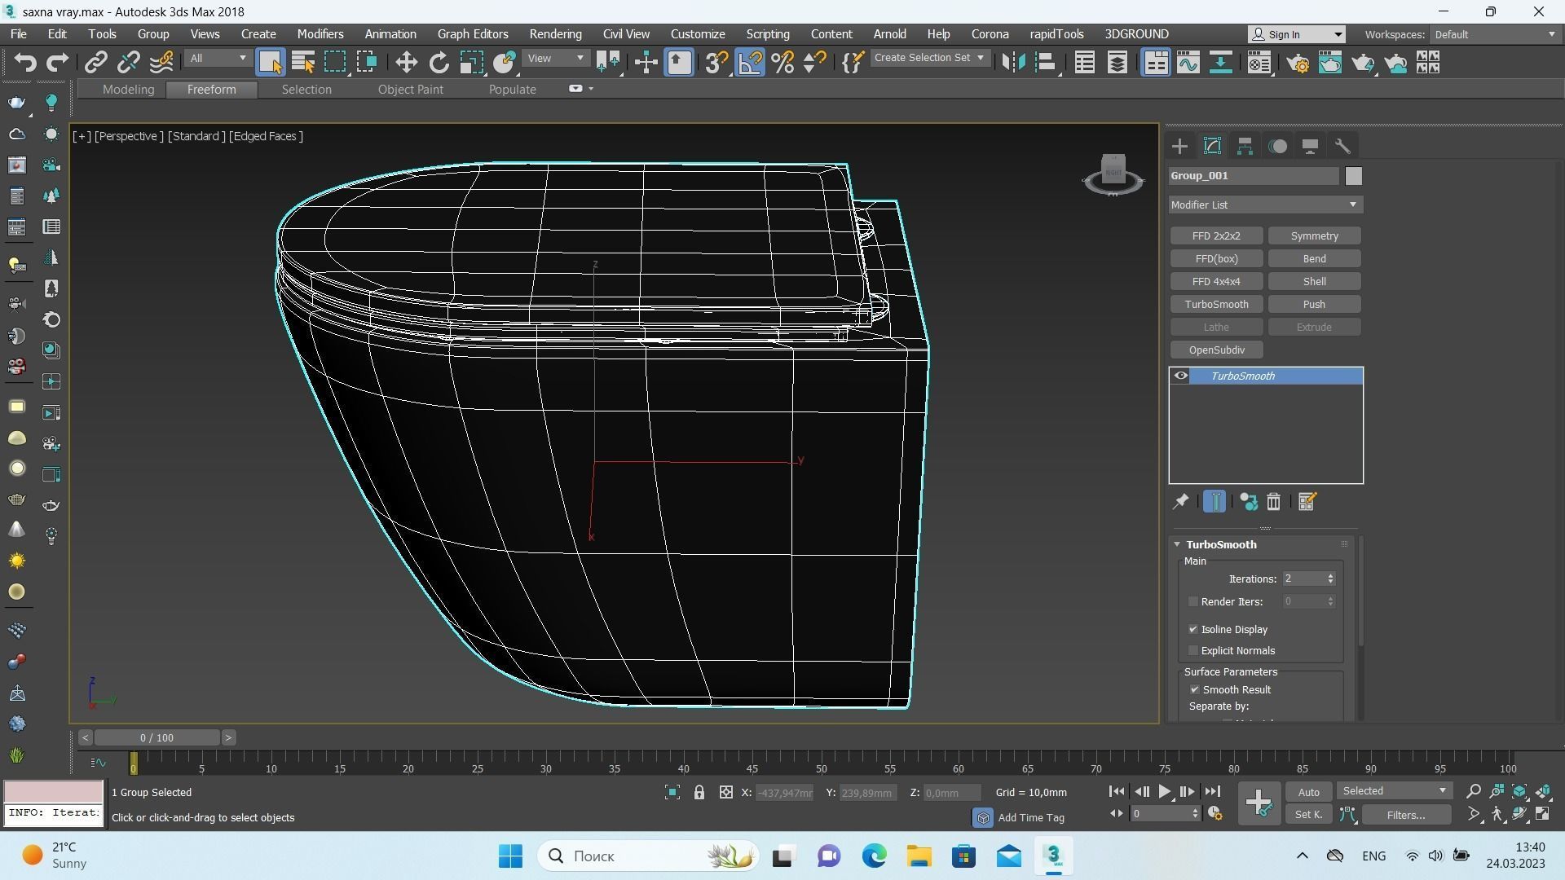
Task: Open File Explorer from the taskbar
Action: (x=919, y=856)
